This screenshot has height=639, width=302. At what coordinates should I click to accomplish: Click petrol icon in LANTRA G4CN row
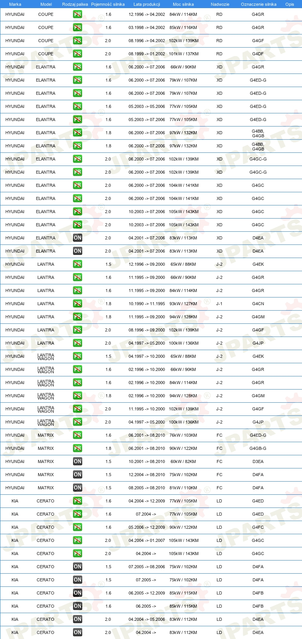78,304
